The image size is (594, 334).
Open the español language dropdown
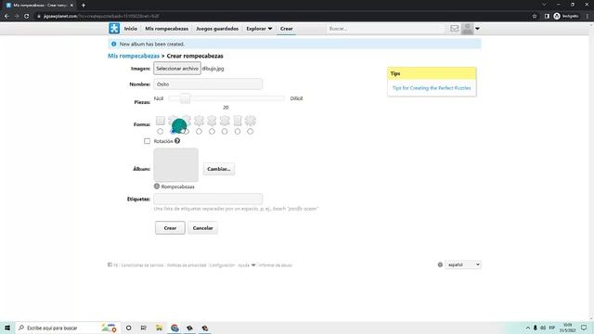click(x=463, y=264)
